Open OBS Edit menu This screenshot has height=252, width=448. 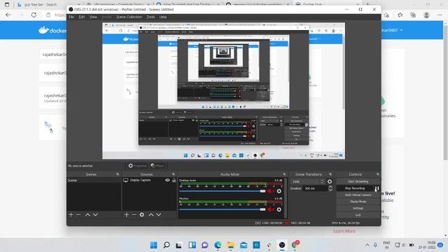82,17
